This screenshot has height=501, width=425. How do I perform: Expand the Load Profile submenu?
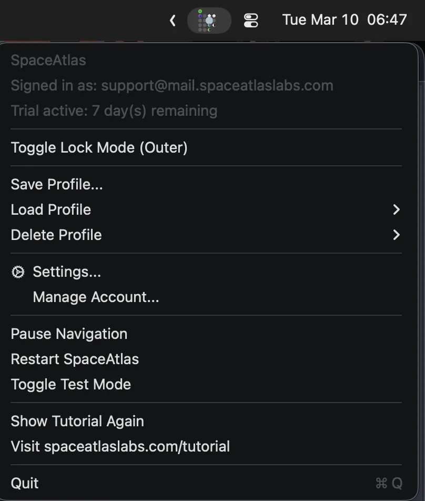50,209
